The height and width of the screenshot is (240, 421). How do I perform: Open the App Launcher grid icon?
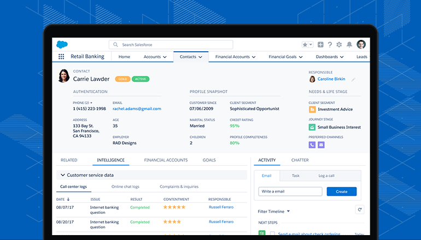coord(61,57)
